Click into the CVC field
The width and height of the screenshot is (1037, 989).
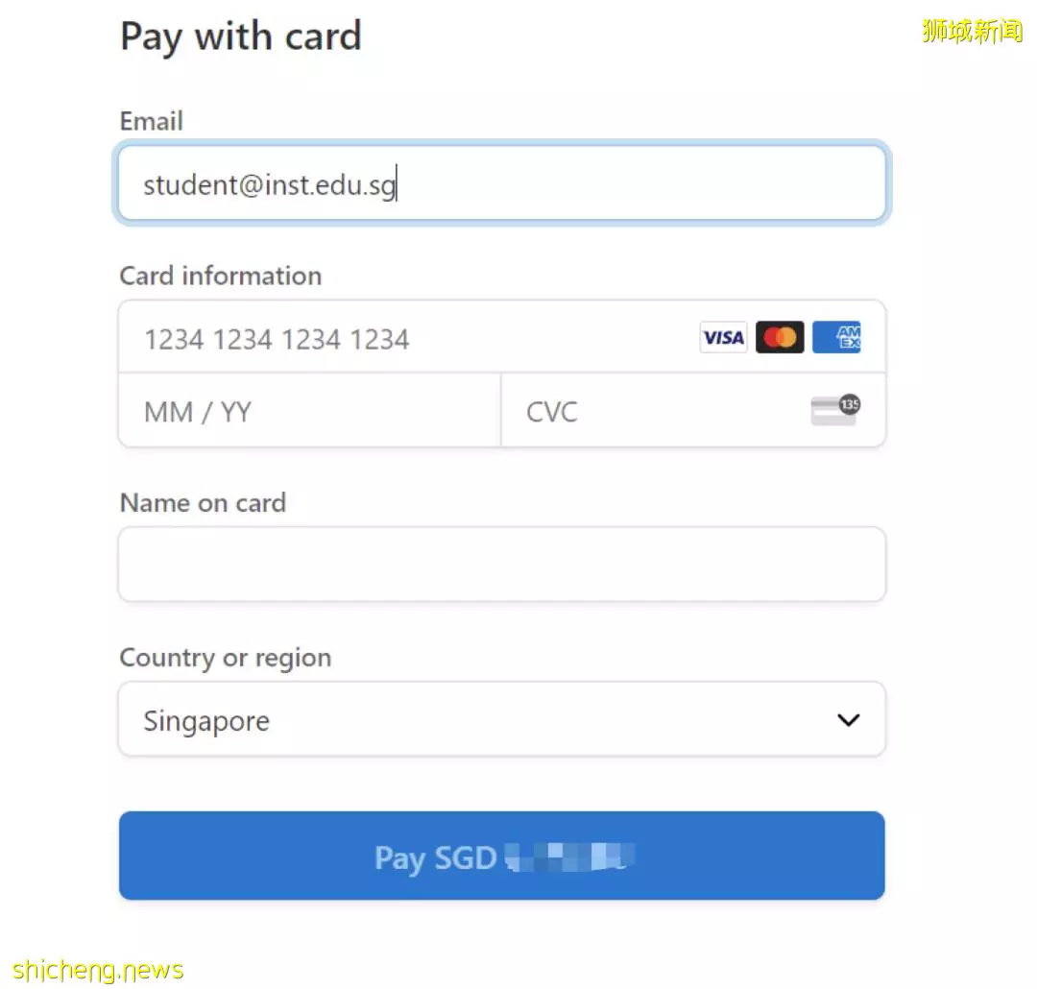point(693,410)
